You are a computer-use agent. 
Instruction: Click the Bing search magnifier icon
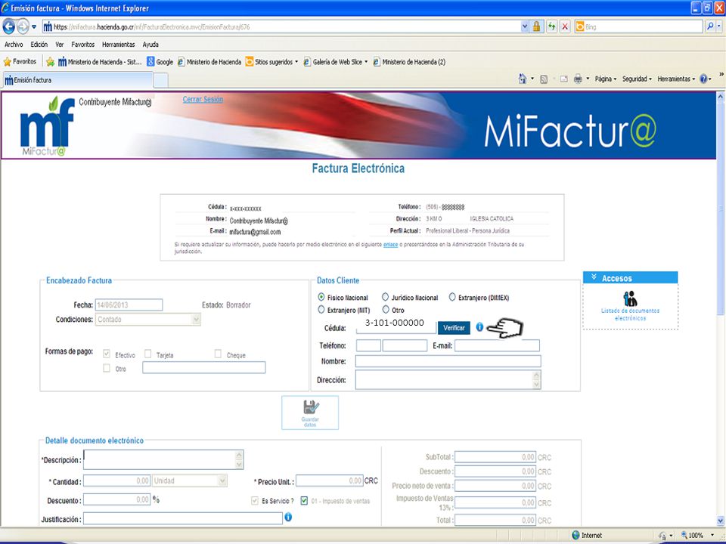pos(710,26)
